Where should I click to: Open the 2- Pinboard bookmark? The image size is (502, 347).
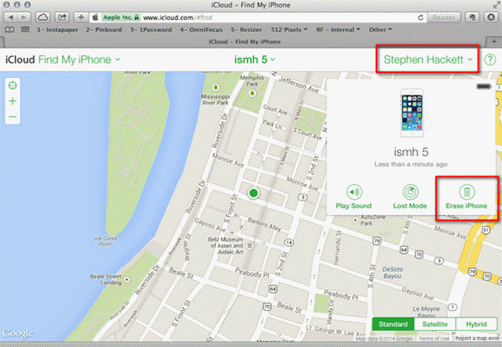104,30
